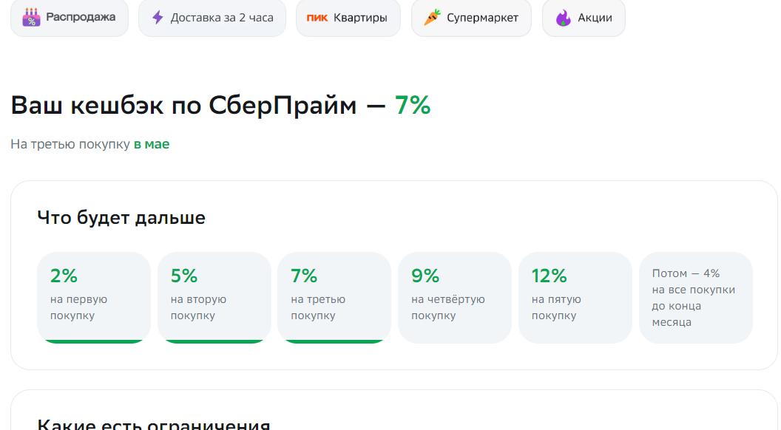Click the ПИК logo icon
The image size is (781, 430).
coord(317,18)
